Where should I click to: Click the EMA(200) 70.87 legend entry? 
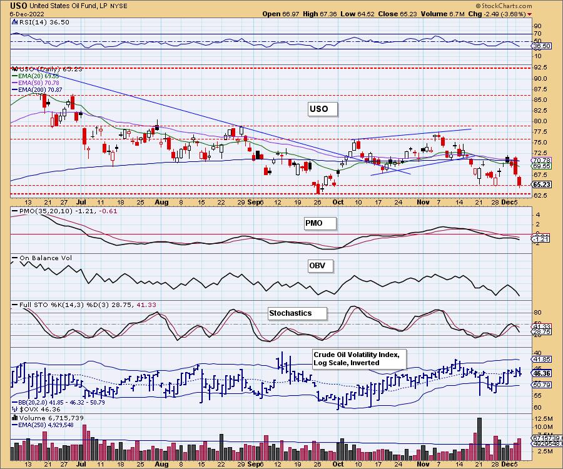click(37, 89)
